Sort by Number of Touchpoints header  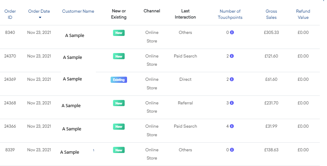click(230, 14)
